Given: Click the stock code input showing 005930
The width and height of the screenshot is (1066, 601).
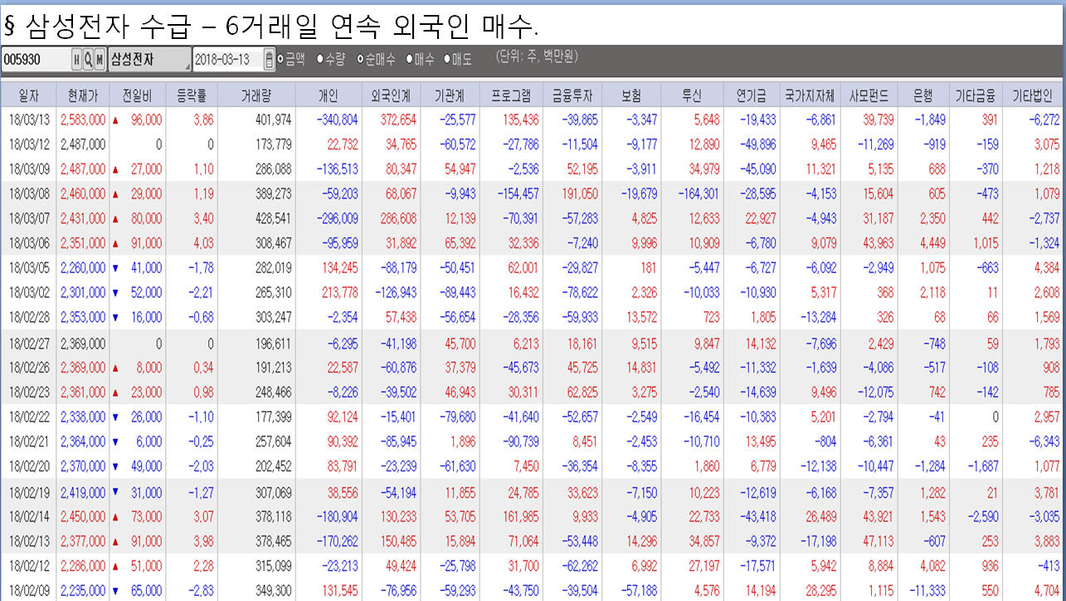Looking at the screenshot, I should pyautogui.click(x=33, y=60).
